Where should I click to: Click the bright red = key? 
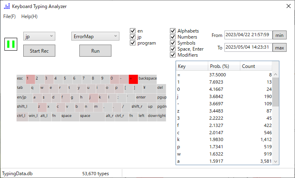point(133,79)
